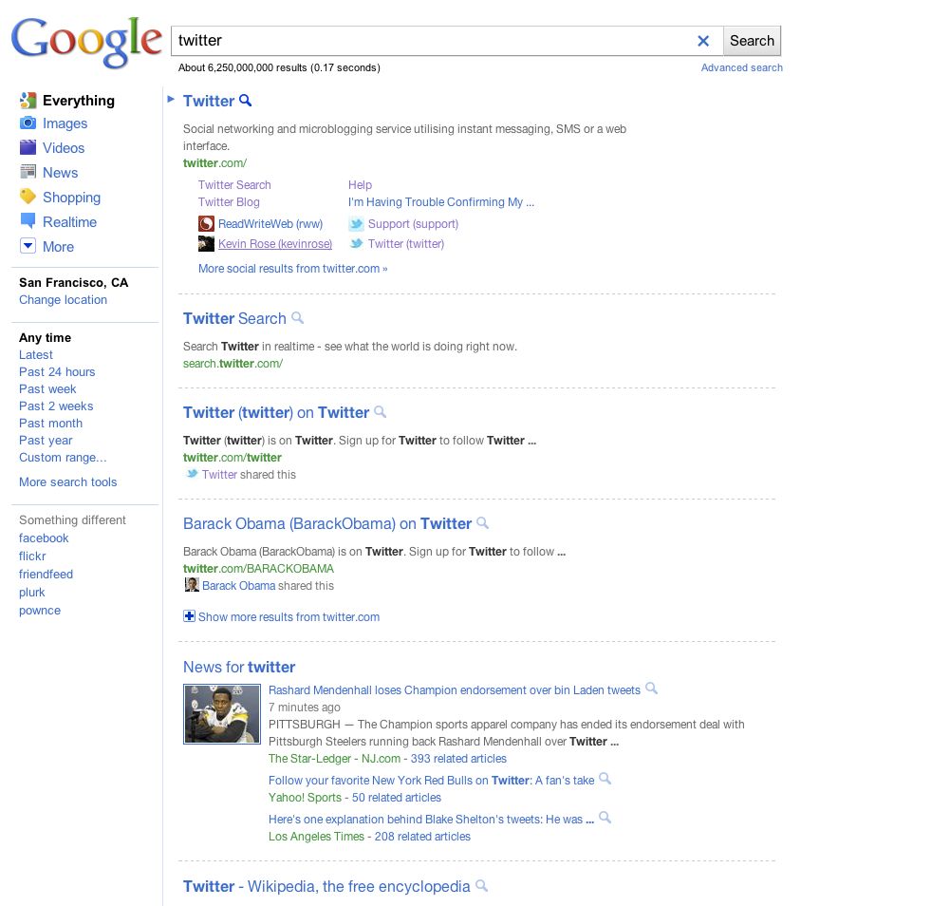Filter results by Past year
Image resolution: width=950 pixels, height=906 pixels.
click(46, 441)
